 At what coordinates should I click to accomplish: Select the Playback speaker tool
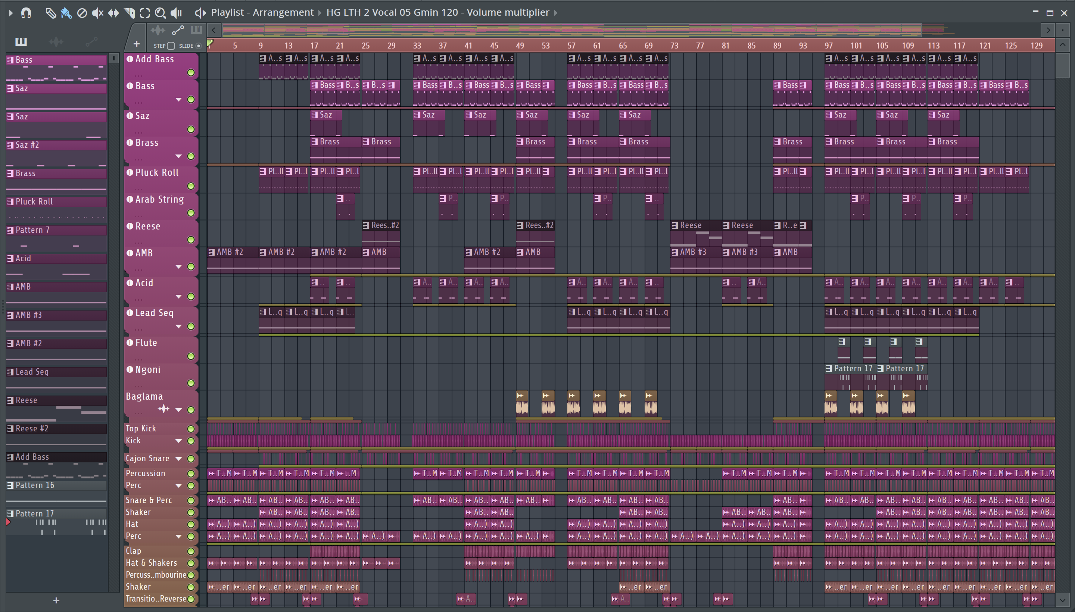click(x=177, y=13)
